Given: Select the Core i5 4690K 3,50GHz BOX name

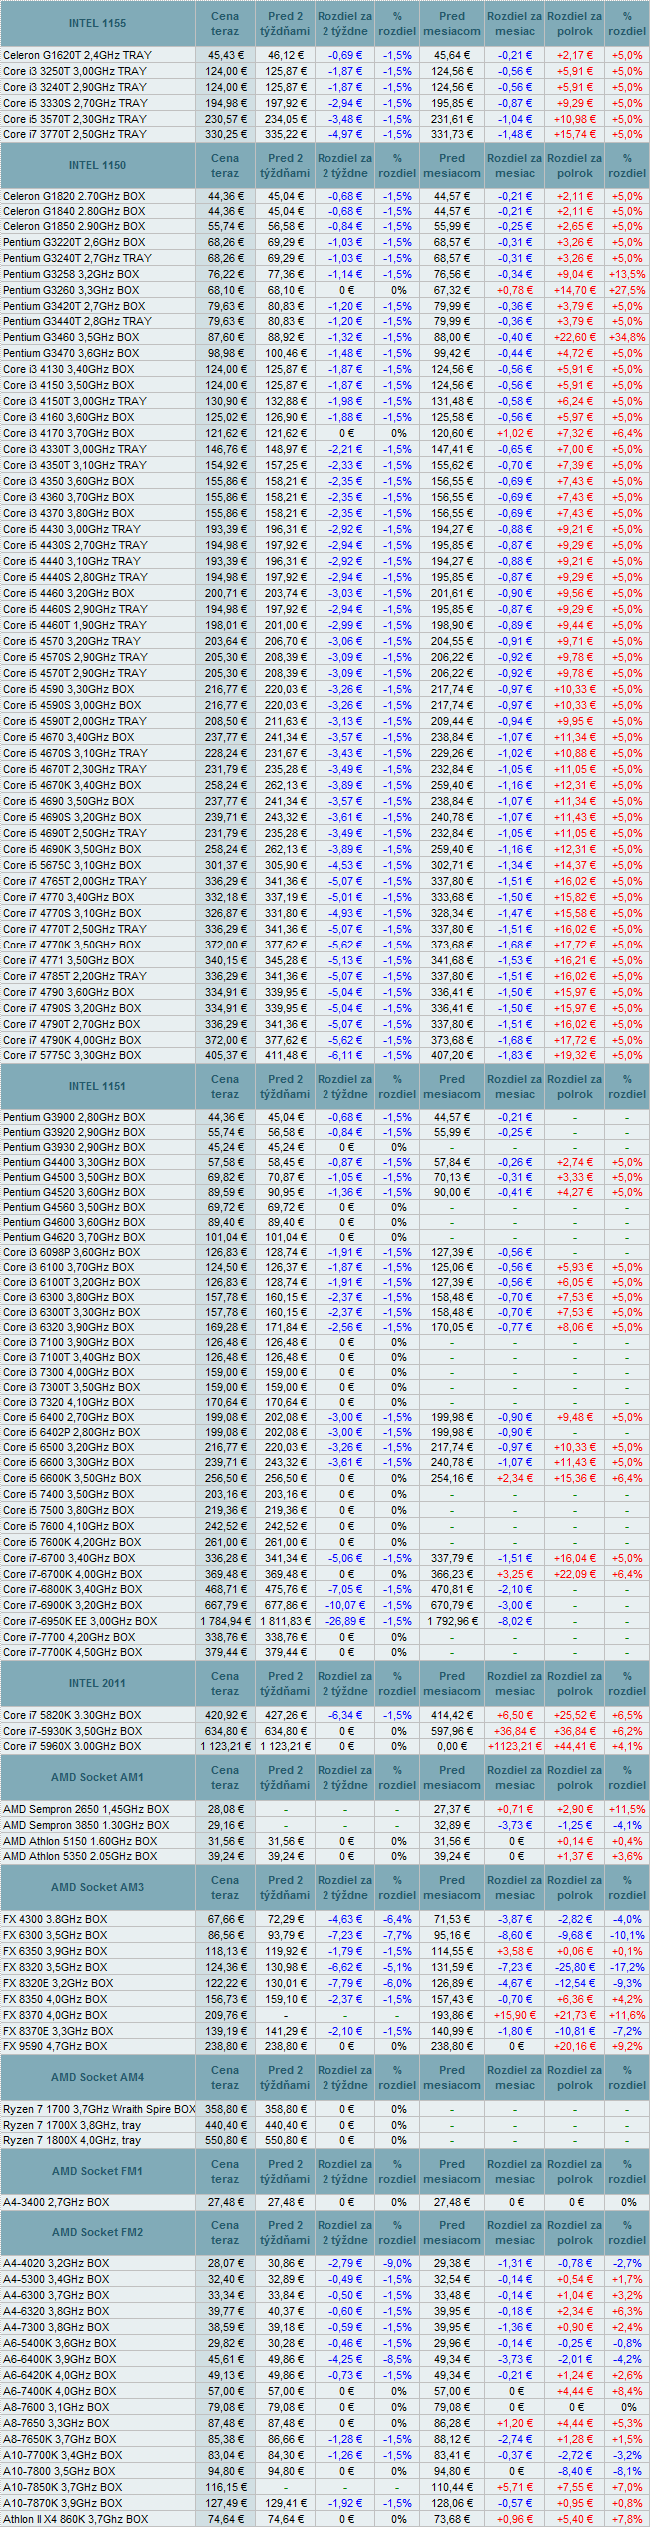Looking at the screenshot, I should tap(72, 849).
